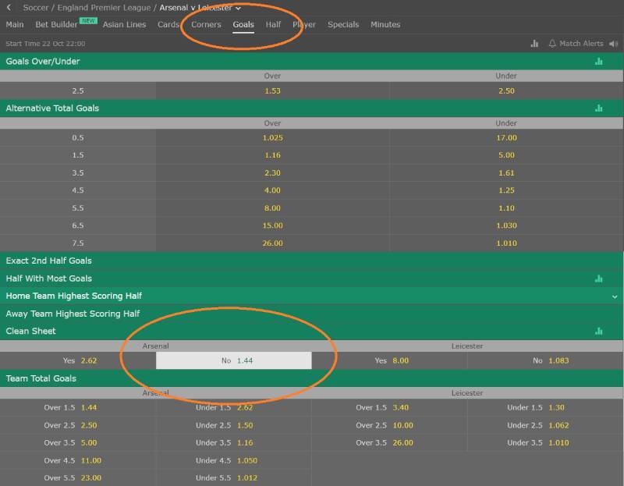Click the Match Alerts bell icon

coord(552,44)
